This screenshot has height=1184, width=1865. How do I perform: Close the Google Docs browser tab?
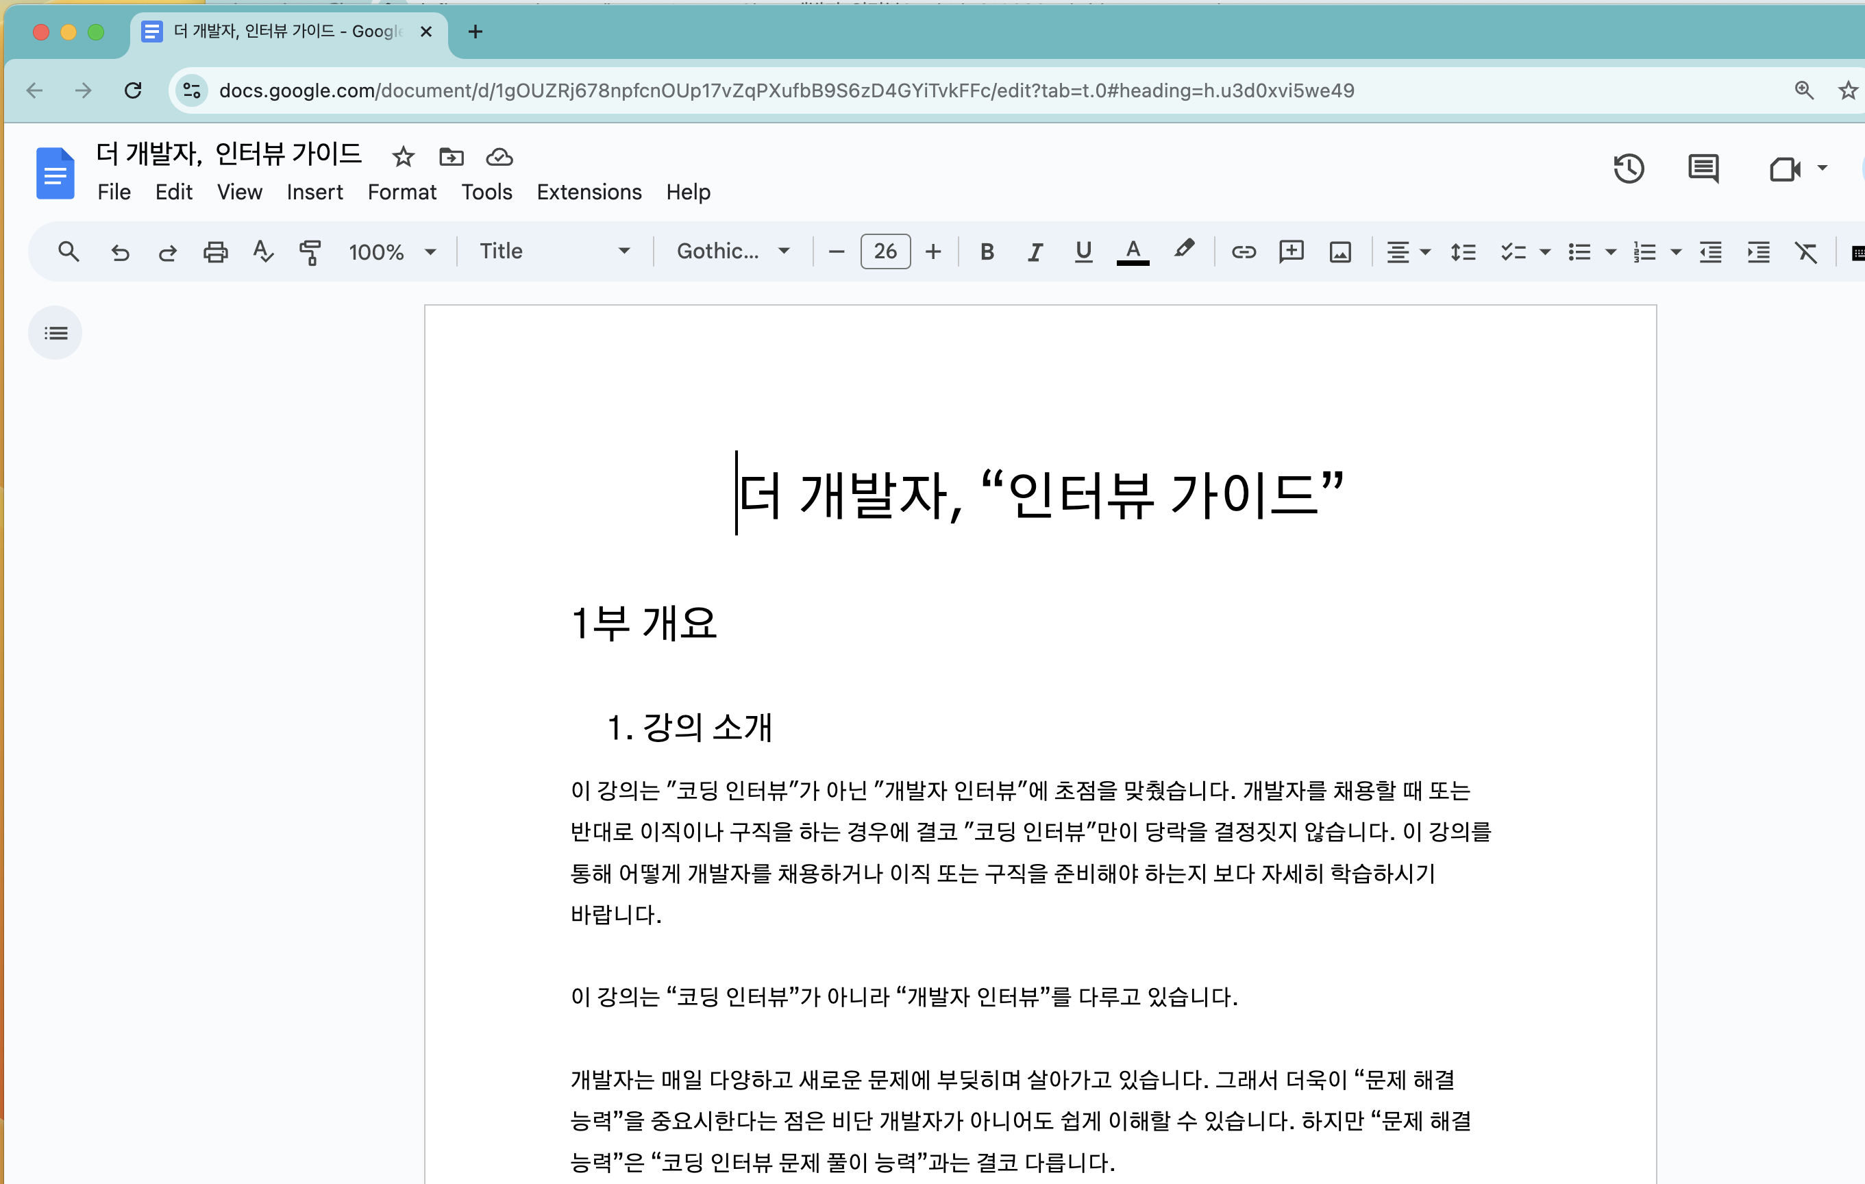425,32
